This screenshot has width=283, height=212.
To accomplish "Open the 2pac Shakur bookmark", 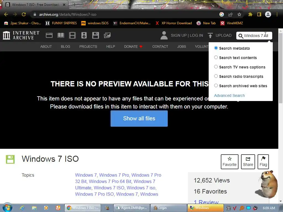I will pos(23,23).
